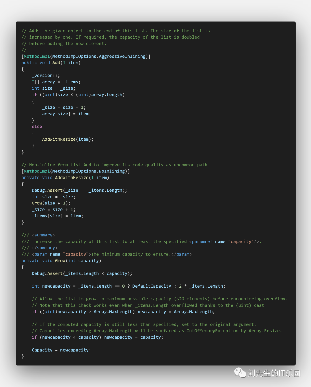The image size is (311, 387).
Task: Click the comment mentioning OutOfMemoryException
Action: (157, 331)
